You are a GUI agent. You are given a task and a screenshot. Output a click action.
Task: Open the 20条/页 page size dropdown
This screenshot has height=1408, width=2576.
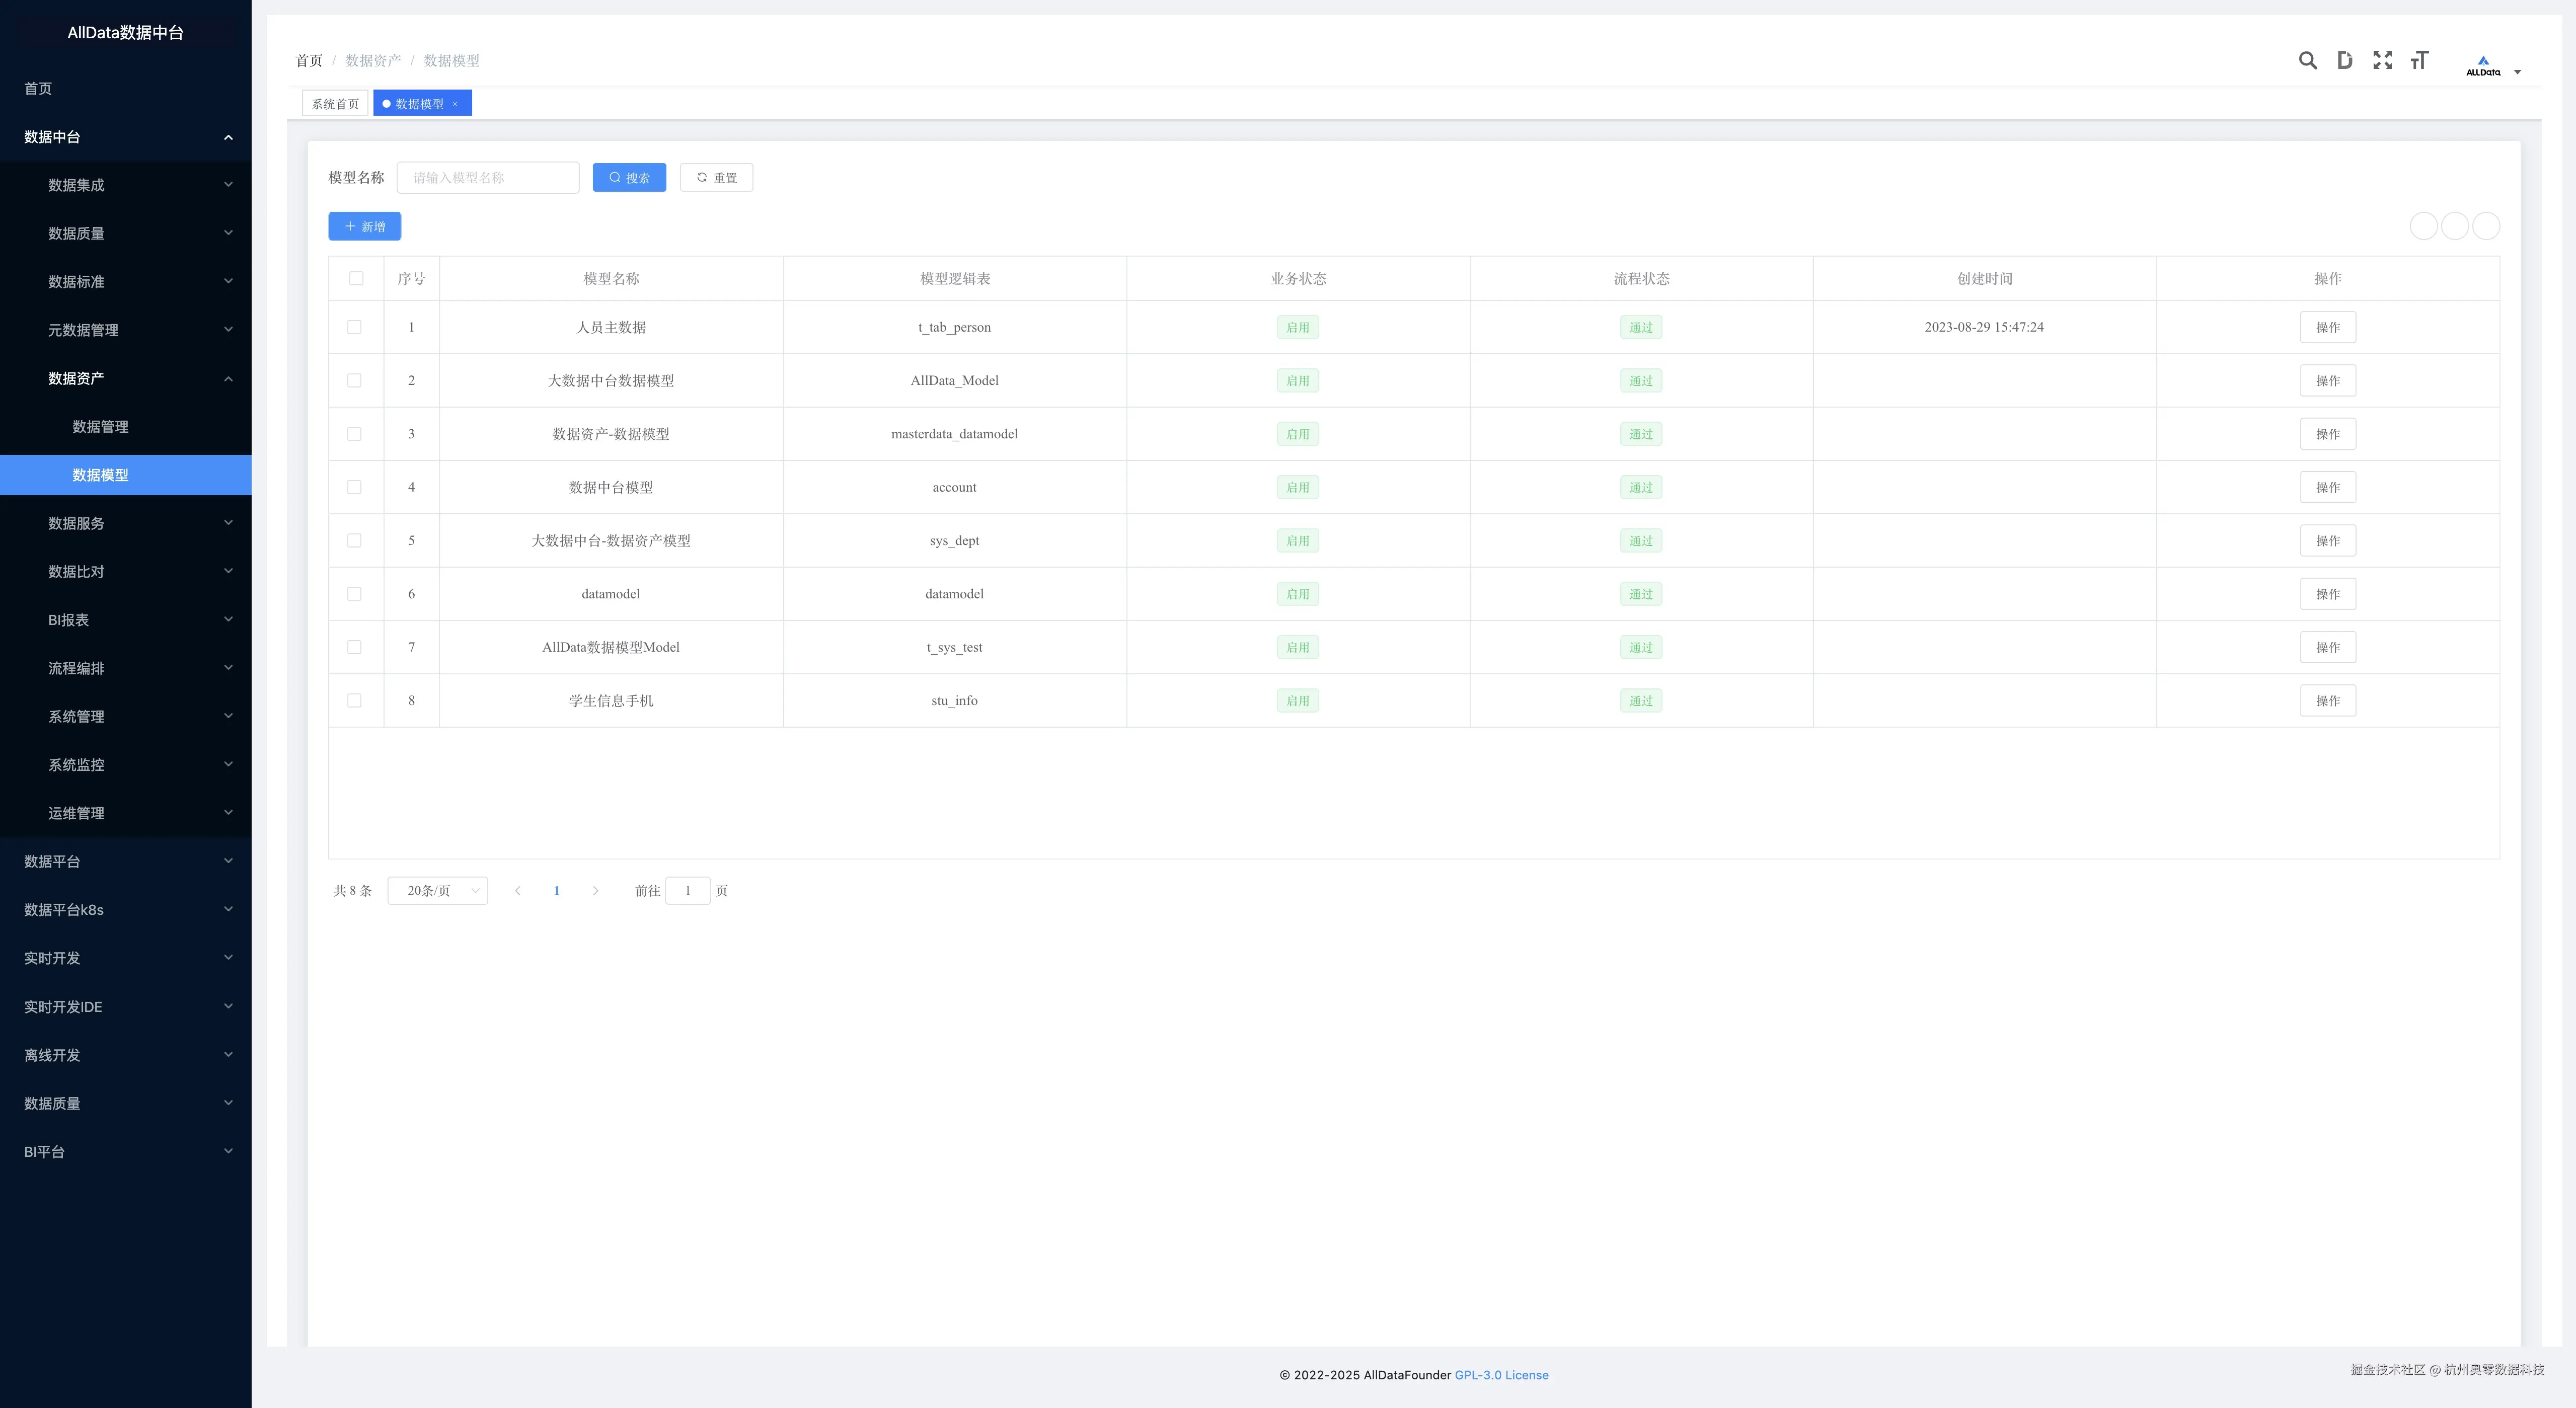[437, 891]
